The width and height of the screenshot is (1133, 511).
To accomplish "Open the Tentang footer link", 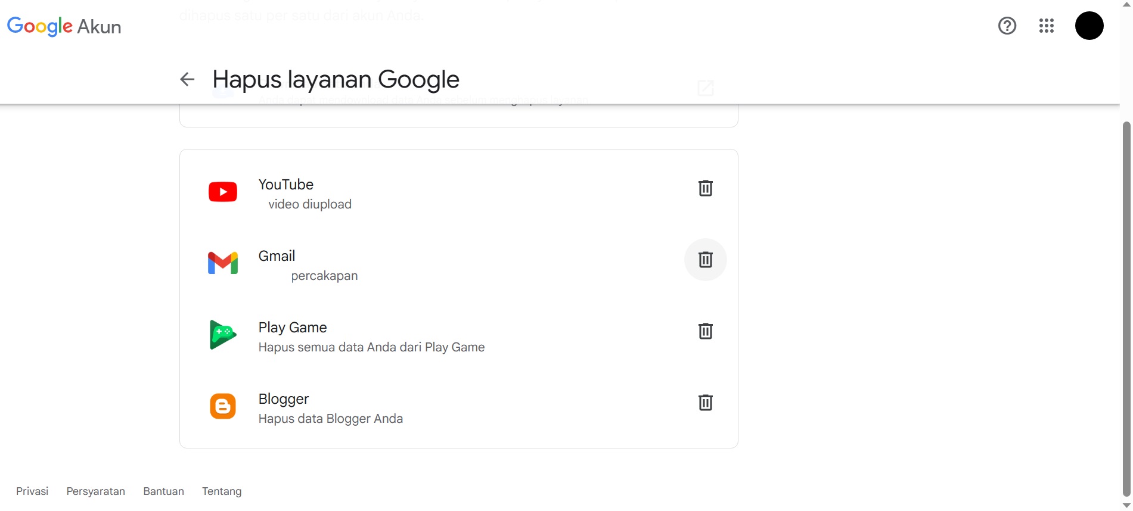I will tap(222, 491).
